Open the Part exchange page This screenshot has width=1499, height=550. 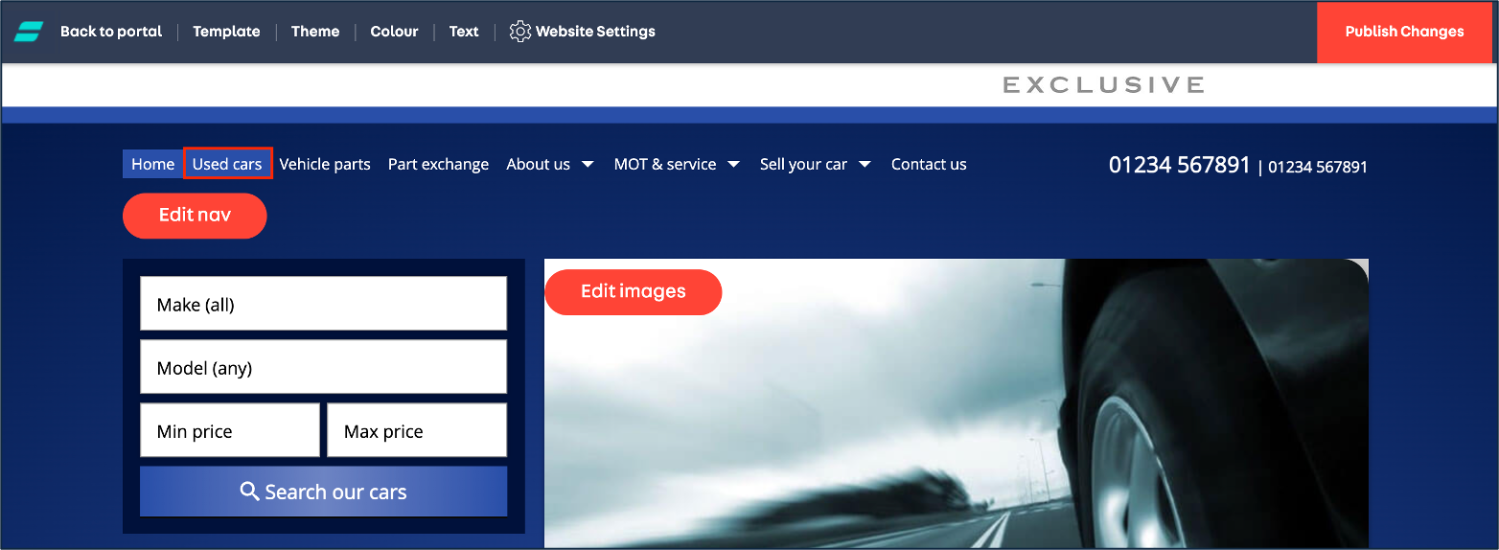pyautogui.click(x=438, y=164)
